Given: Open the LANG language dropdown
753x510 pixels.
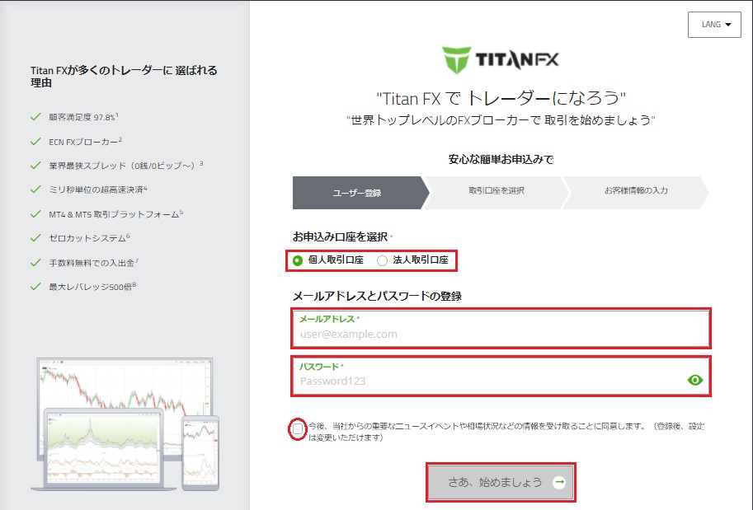Looking at the screenshot, I should pos(714,25).
